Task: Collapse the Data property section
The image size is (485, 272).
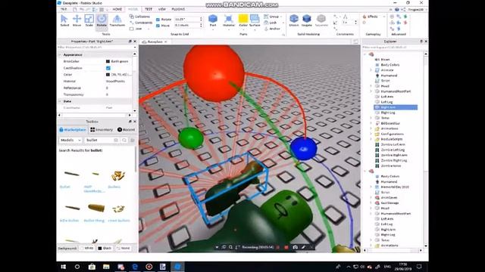Action: [x=60, y=101]
